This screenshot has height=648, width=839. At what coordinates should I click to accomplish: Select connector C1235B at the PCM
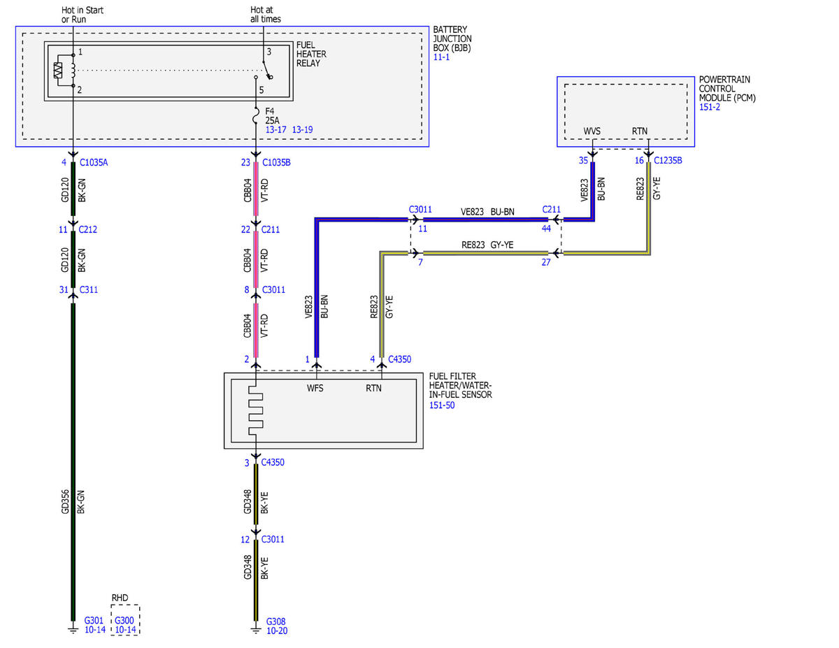[668, 161]
